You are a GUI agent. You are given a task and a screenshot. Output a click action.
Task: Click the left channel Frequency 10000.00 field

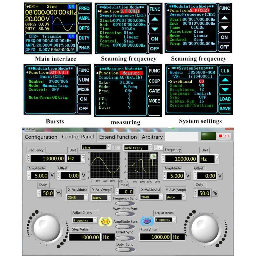coord(47,158)
